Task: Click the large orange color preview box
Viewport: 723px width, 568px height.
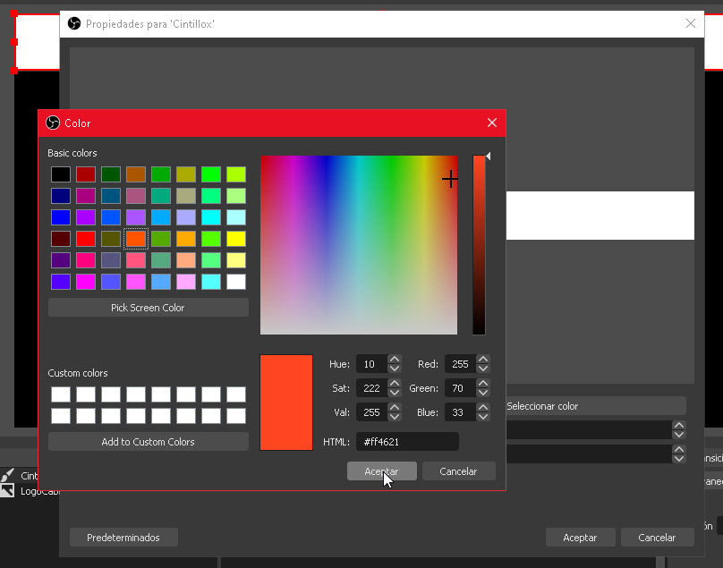Action: point(286,403)
